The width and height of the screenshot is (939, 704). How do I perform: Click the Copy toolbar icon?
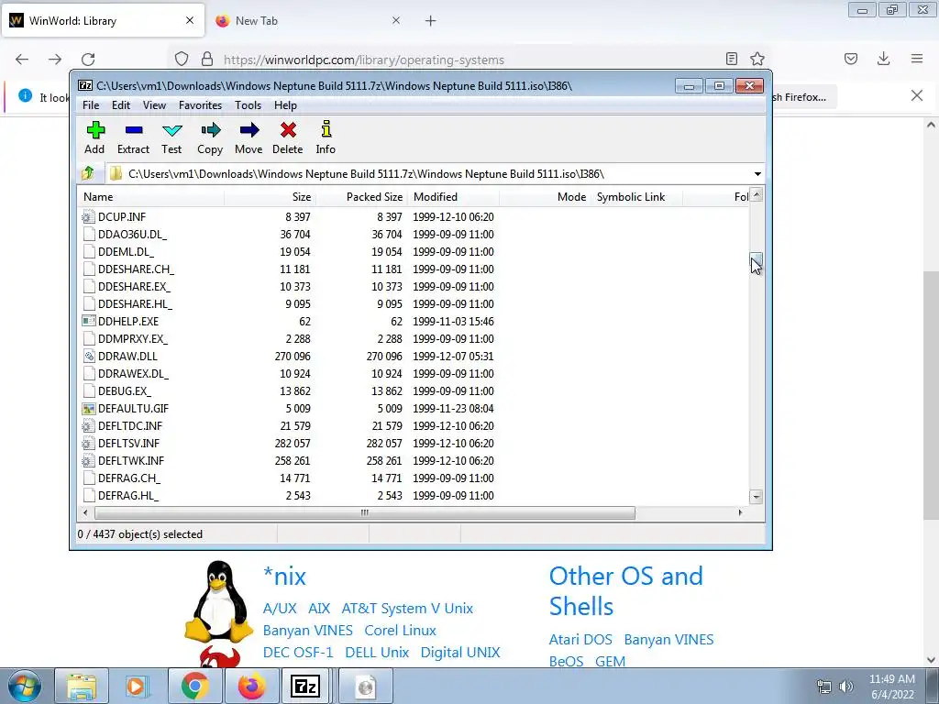coord(210,137)
